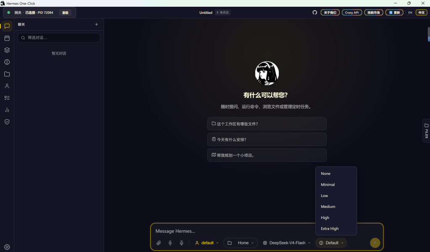430x252 pixels.
Task: Click the 更新 update button
Action: [394, 13]
